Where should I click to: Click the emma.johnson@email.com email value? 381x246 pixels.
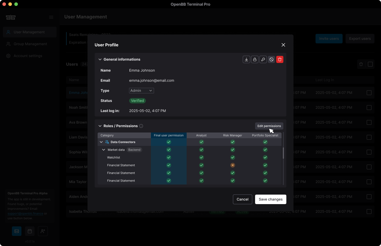152,81
